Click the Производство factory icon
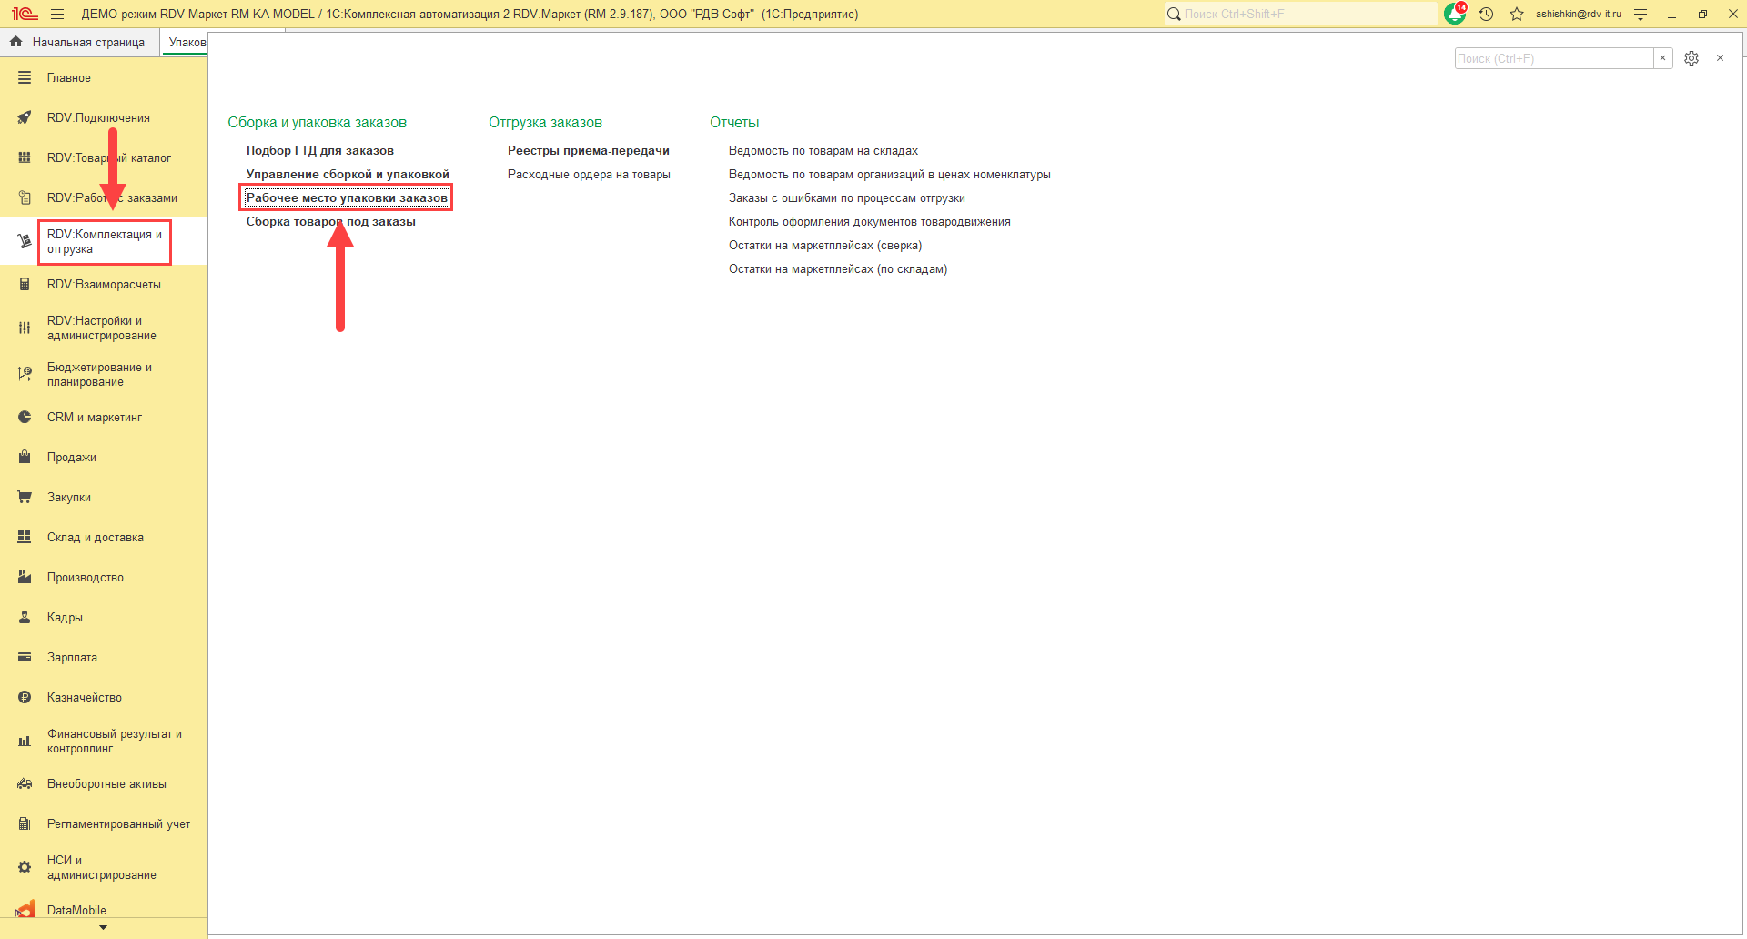Screen dimensions: 1747x939 (x=25, y=577)
